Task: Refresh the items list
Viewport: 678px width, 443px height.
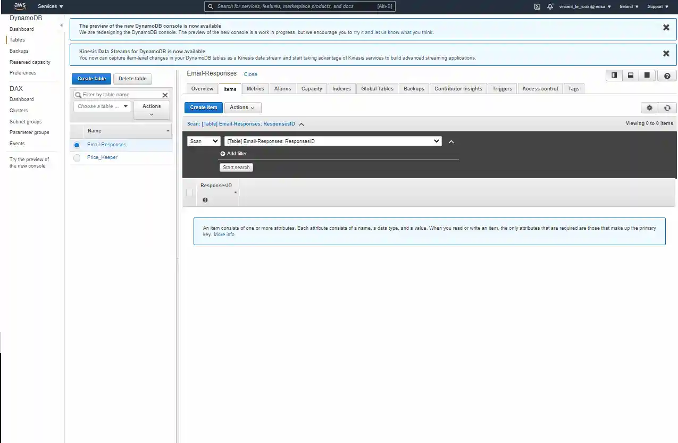Action: click(667, 107)
